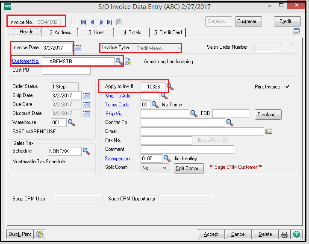
Task: Click the Warehouse code field
Action: pyautogui.click(x=59, y=123)
